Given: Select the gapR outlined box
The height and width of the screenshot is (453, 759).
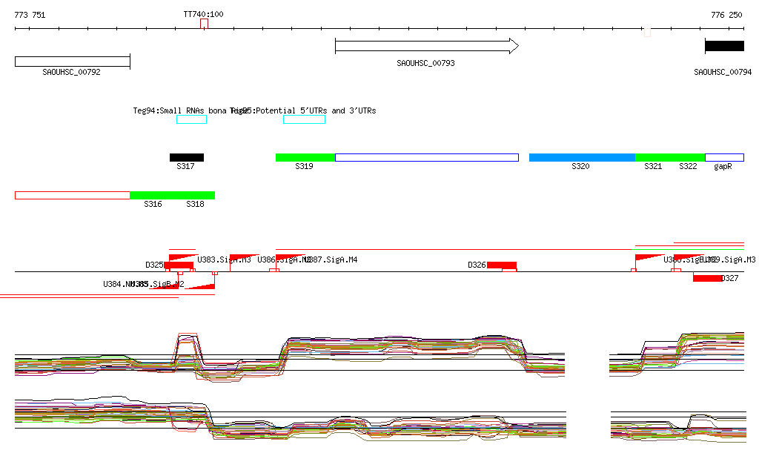Looking at the screenshot, I should (x=725, y=157).
